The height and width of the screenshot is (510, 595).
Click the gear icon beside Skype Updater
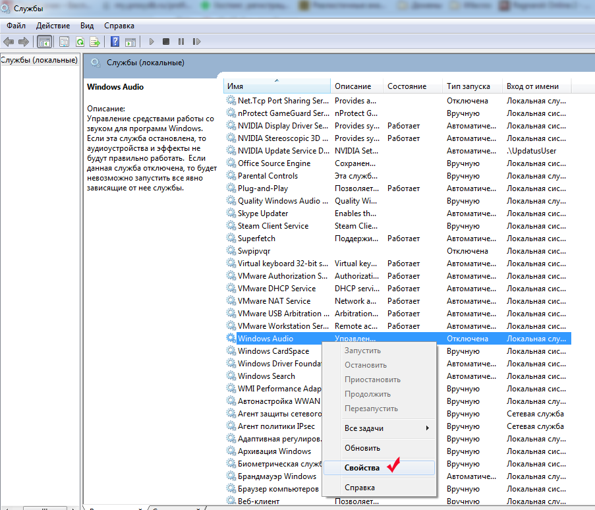point(231,213)
